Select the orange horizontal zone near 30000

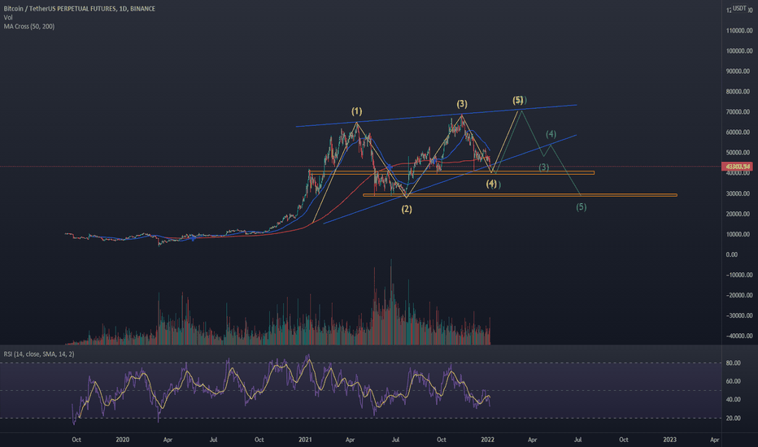pos(521,195)
